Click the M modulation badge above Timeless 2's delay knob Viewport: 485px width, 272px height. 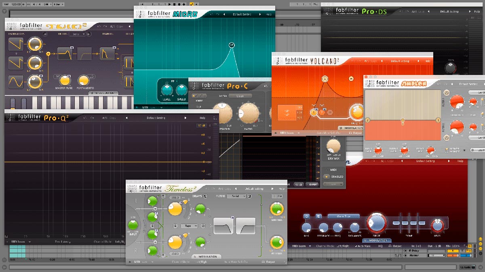[180, 203]
